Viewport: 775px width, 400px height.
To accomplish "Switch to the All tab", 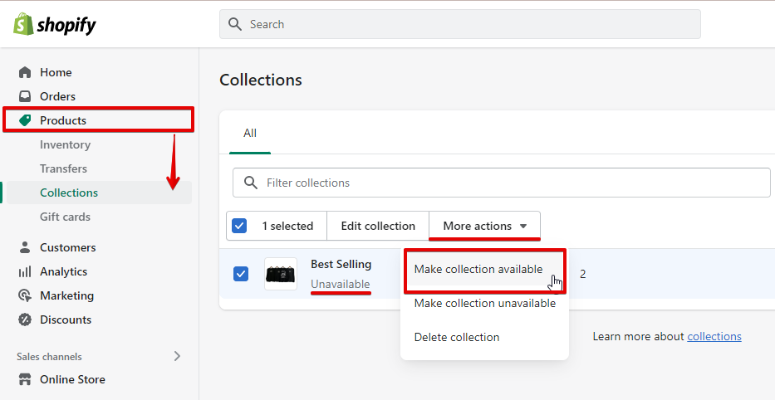I will pyautogui.click(x=250, y=133).
